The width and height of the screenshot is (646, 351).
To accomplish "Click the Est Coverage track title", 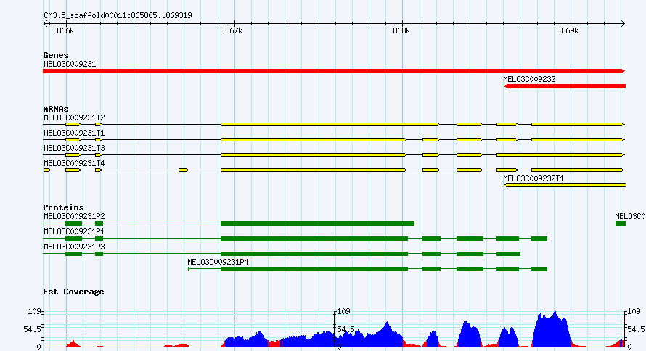I will [73, 292].
